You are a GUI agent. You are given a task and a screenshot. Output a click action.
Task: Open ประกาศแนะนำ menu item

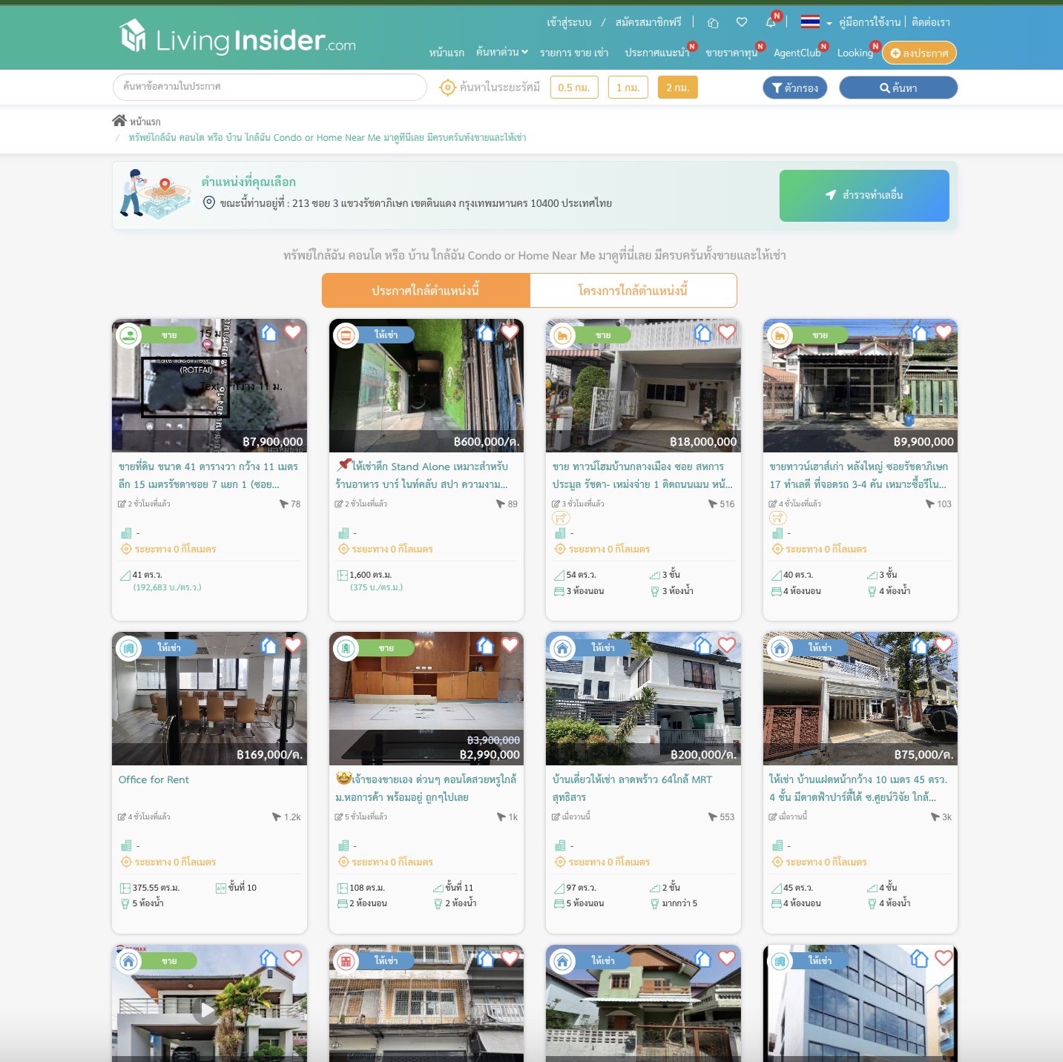click(x=657, y=53)
